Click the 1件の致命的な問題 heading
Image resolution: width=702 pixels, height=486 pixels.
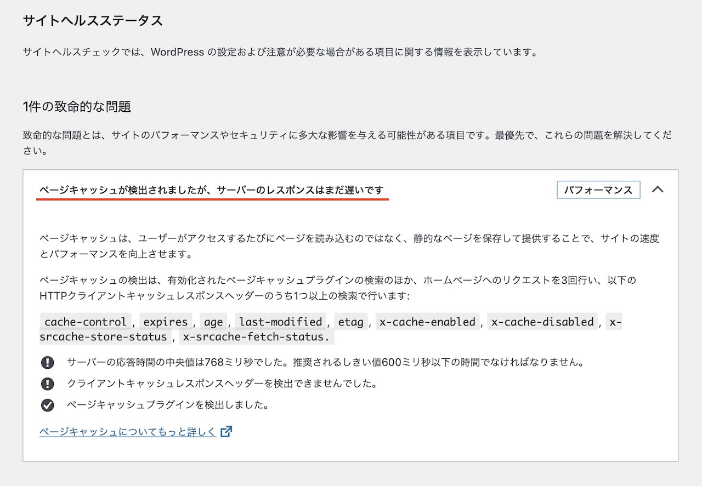point(77,107)
